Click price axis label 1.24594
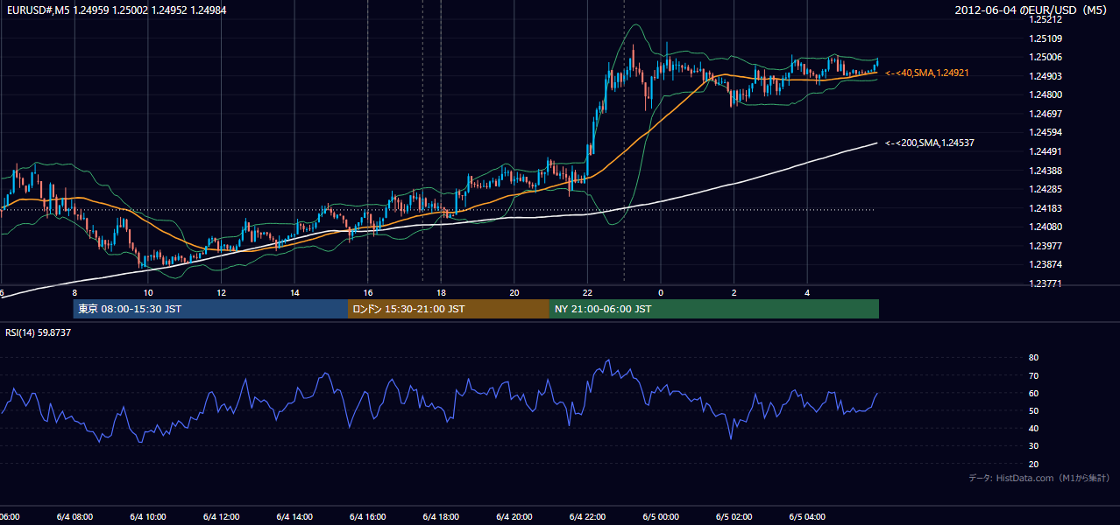1120x525 pixels. pyautogui.click(x=1046, y=132)
